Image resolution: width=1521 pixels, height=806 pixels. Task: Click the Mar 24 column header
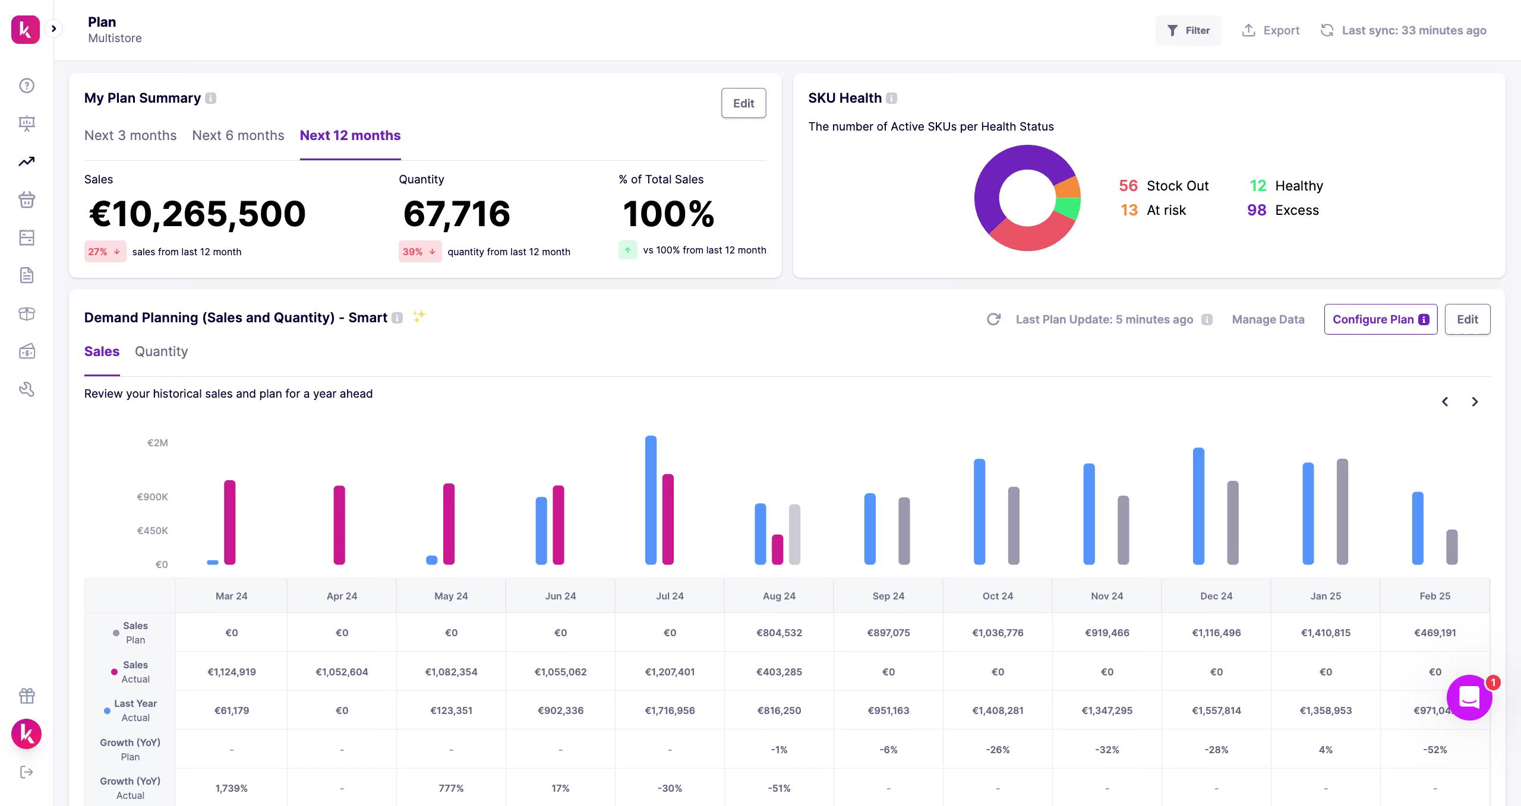click(231, 596)
